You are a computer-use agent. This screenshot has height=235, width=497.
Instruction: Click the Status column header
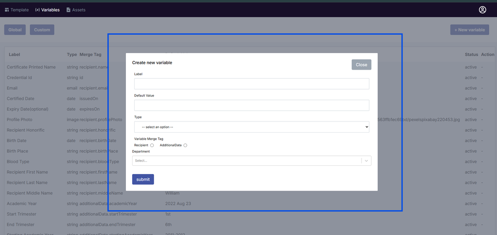point(471,55)
